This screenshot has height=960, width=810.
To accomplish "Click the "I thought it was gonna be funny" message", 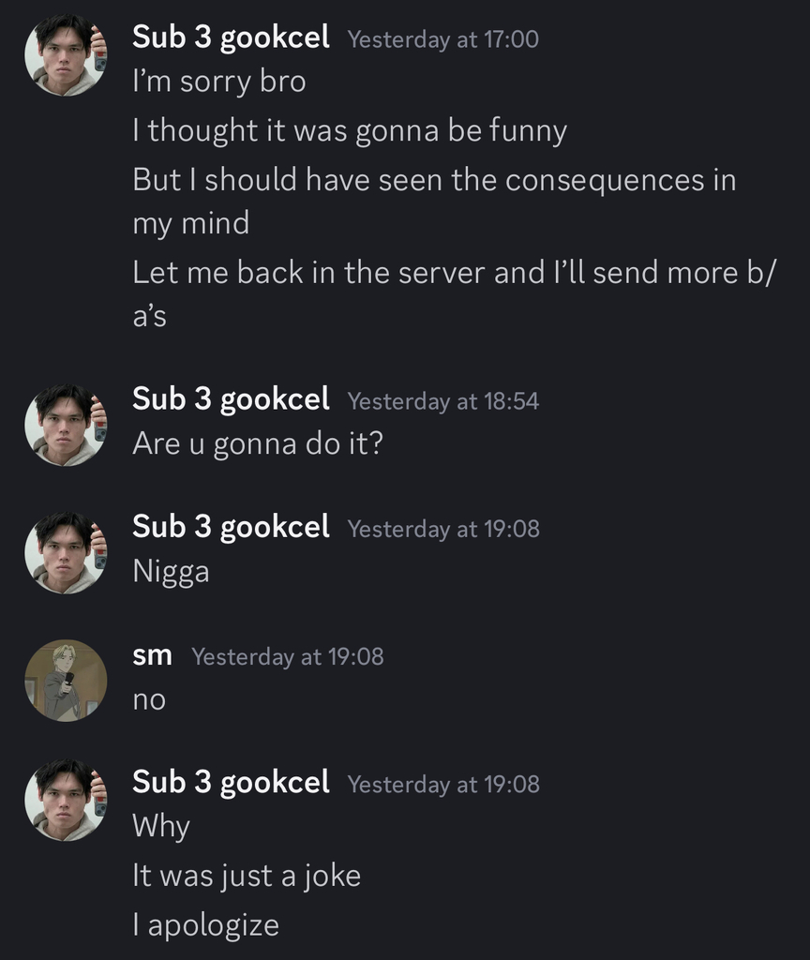I will coord(350,130).
